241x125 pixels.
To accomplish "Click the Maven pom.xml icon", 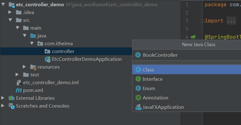I will pyautogui.click(x=19, y=90).
